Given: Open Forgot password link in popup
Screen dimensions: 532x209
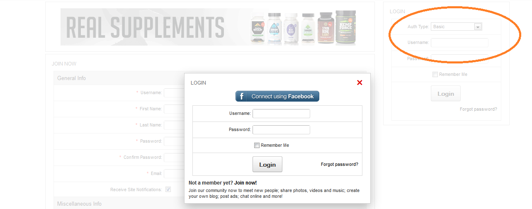Looking at the screenshot, I should (x=339, y=164).
